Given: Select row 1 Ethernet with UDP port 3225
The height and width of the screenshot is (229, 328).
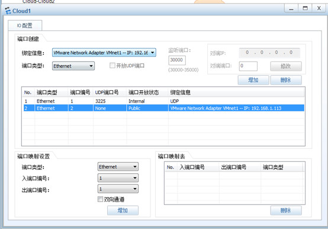Looking at the screenshot, I should click(x=164, y=101).
